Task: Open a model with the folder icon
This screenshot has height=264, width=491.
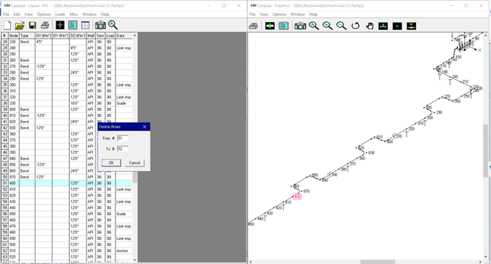Action: pyautogui.click(x=20, y=25)
